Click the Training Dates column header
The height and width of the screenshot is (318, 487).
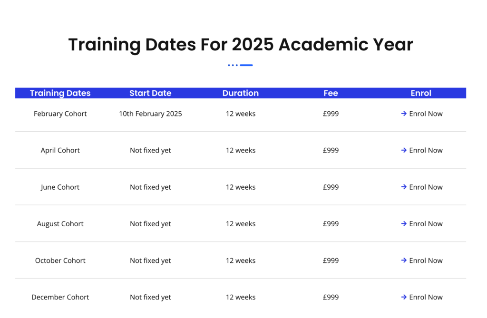[x=60, y=93]
